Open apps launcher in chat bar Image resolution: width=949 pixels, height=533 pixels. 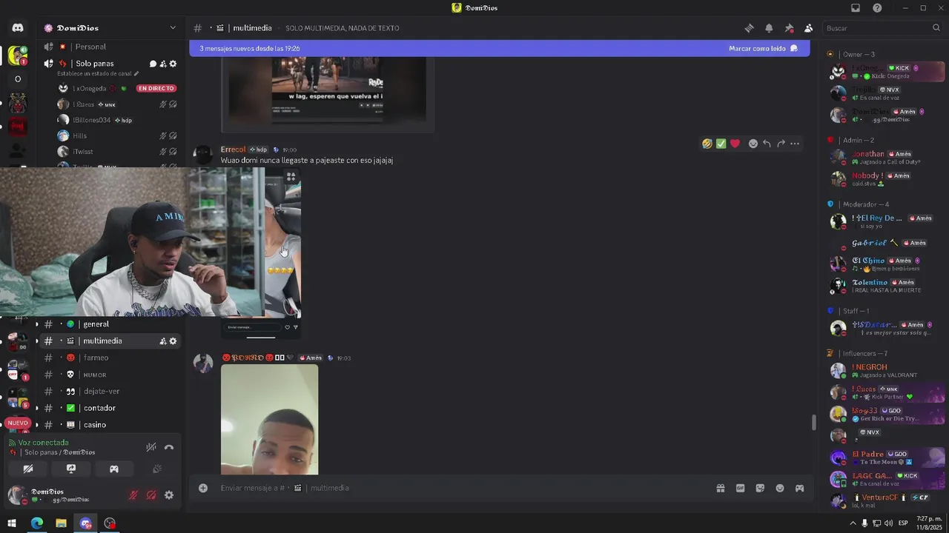click(x=799, y=488)
